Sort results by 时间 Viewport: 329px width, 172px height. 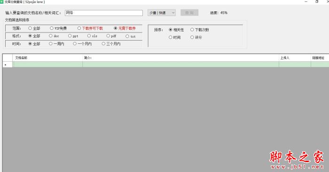[x=174, y=37]
